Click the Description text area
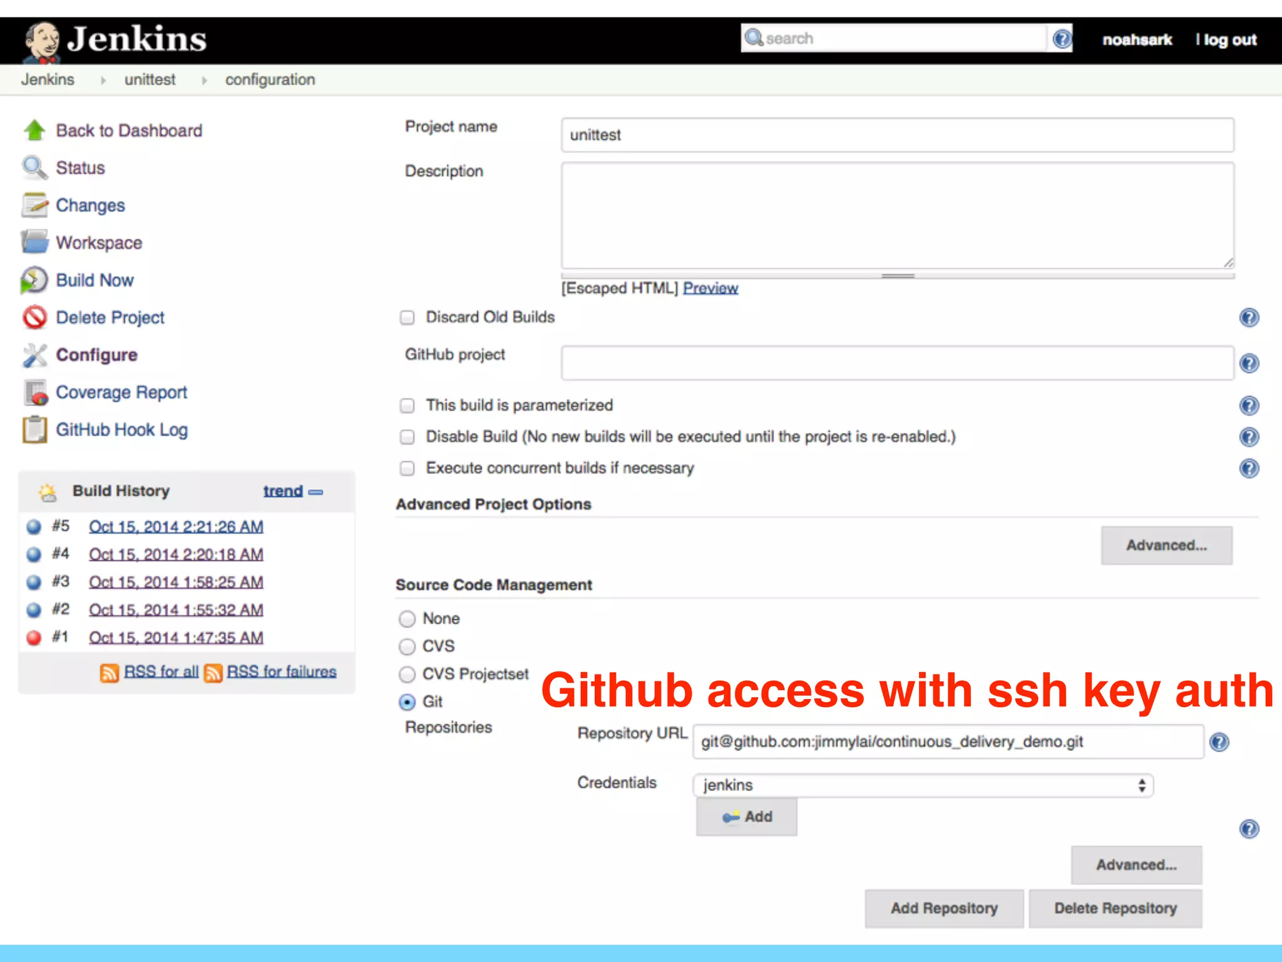This screenshot has height=962, width=1282. [898, 215]
